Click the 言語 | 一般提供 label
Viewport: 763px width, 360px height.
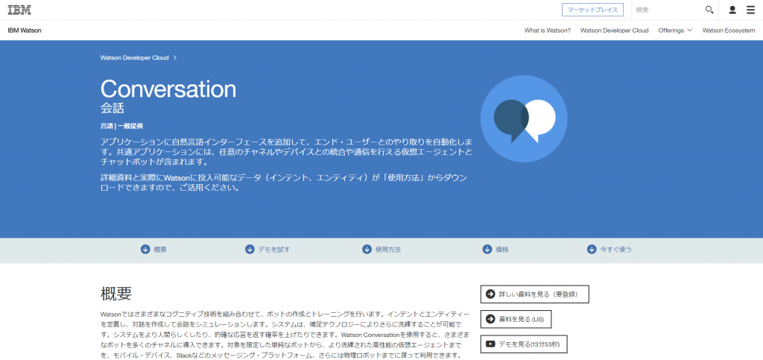(x=121, y=126)
